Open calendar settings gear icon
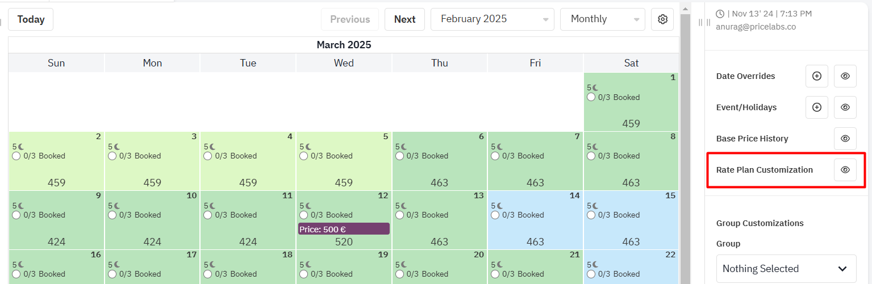The height and width of the screenshot is (284, 872). tap(662, 19)
